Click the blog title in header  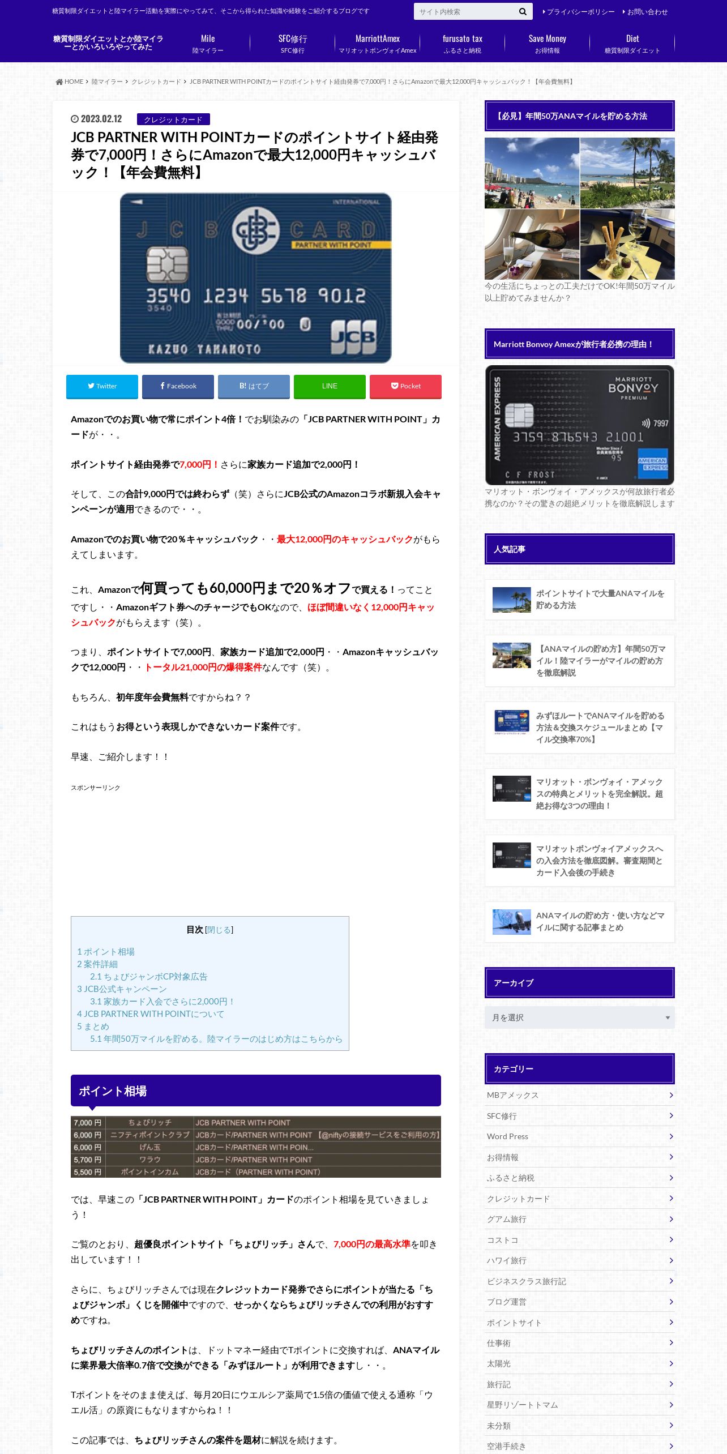(108, 42)
